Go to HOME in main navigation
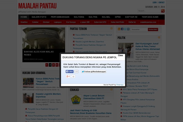 coord(24,17)
